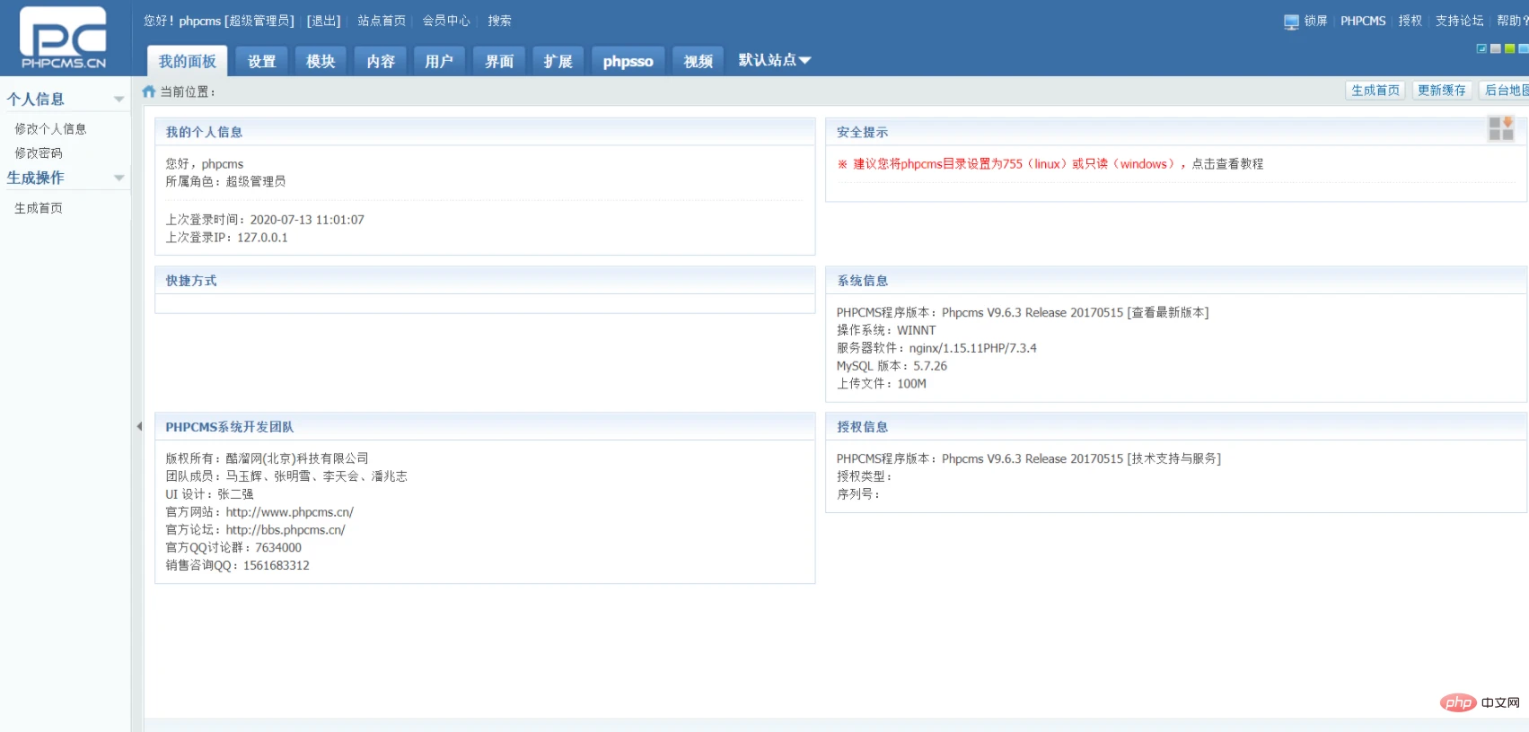Switch to the 用户 tab
Viewport: 1529px width, 732px height.
pos(439,61)
